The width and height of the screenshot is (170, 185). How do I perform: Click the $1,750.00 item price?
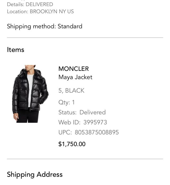click(72, 144)
